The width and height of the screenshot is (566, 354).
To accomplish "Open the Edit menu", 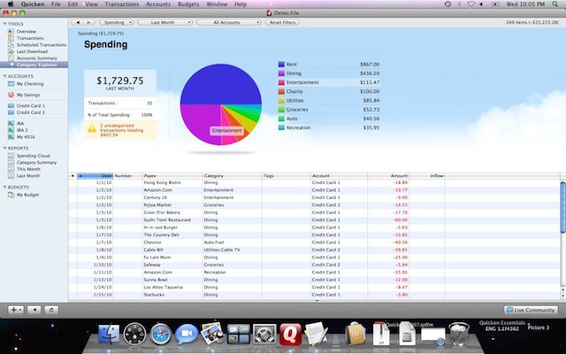I will point(73,4).
